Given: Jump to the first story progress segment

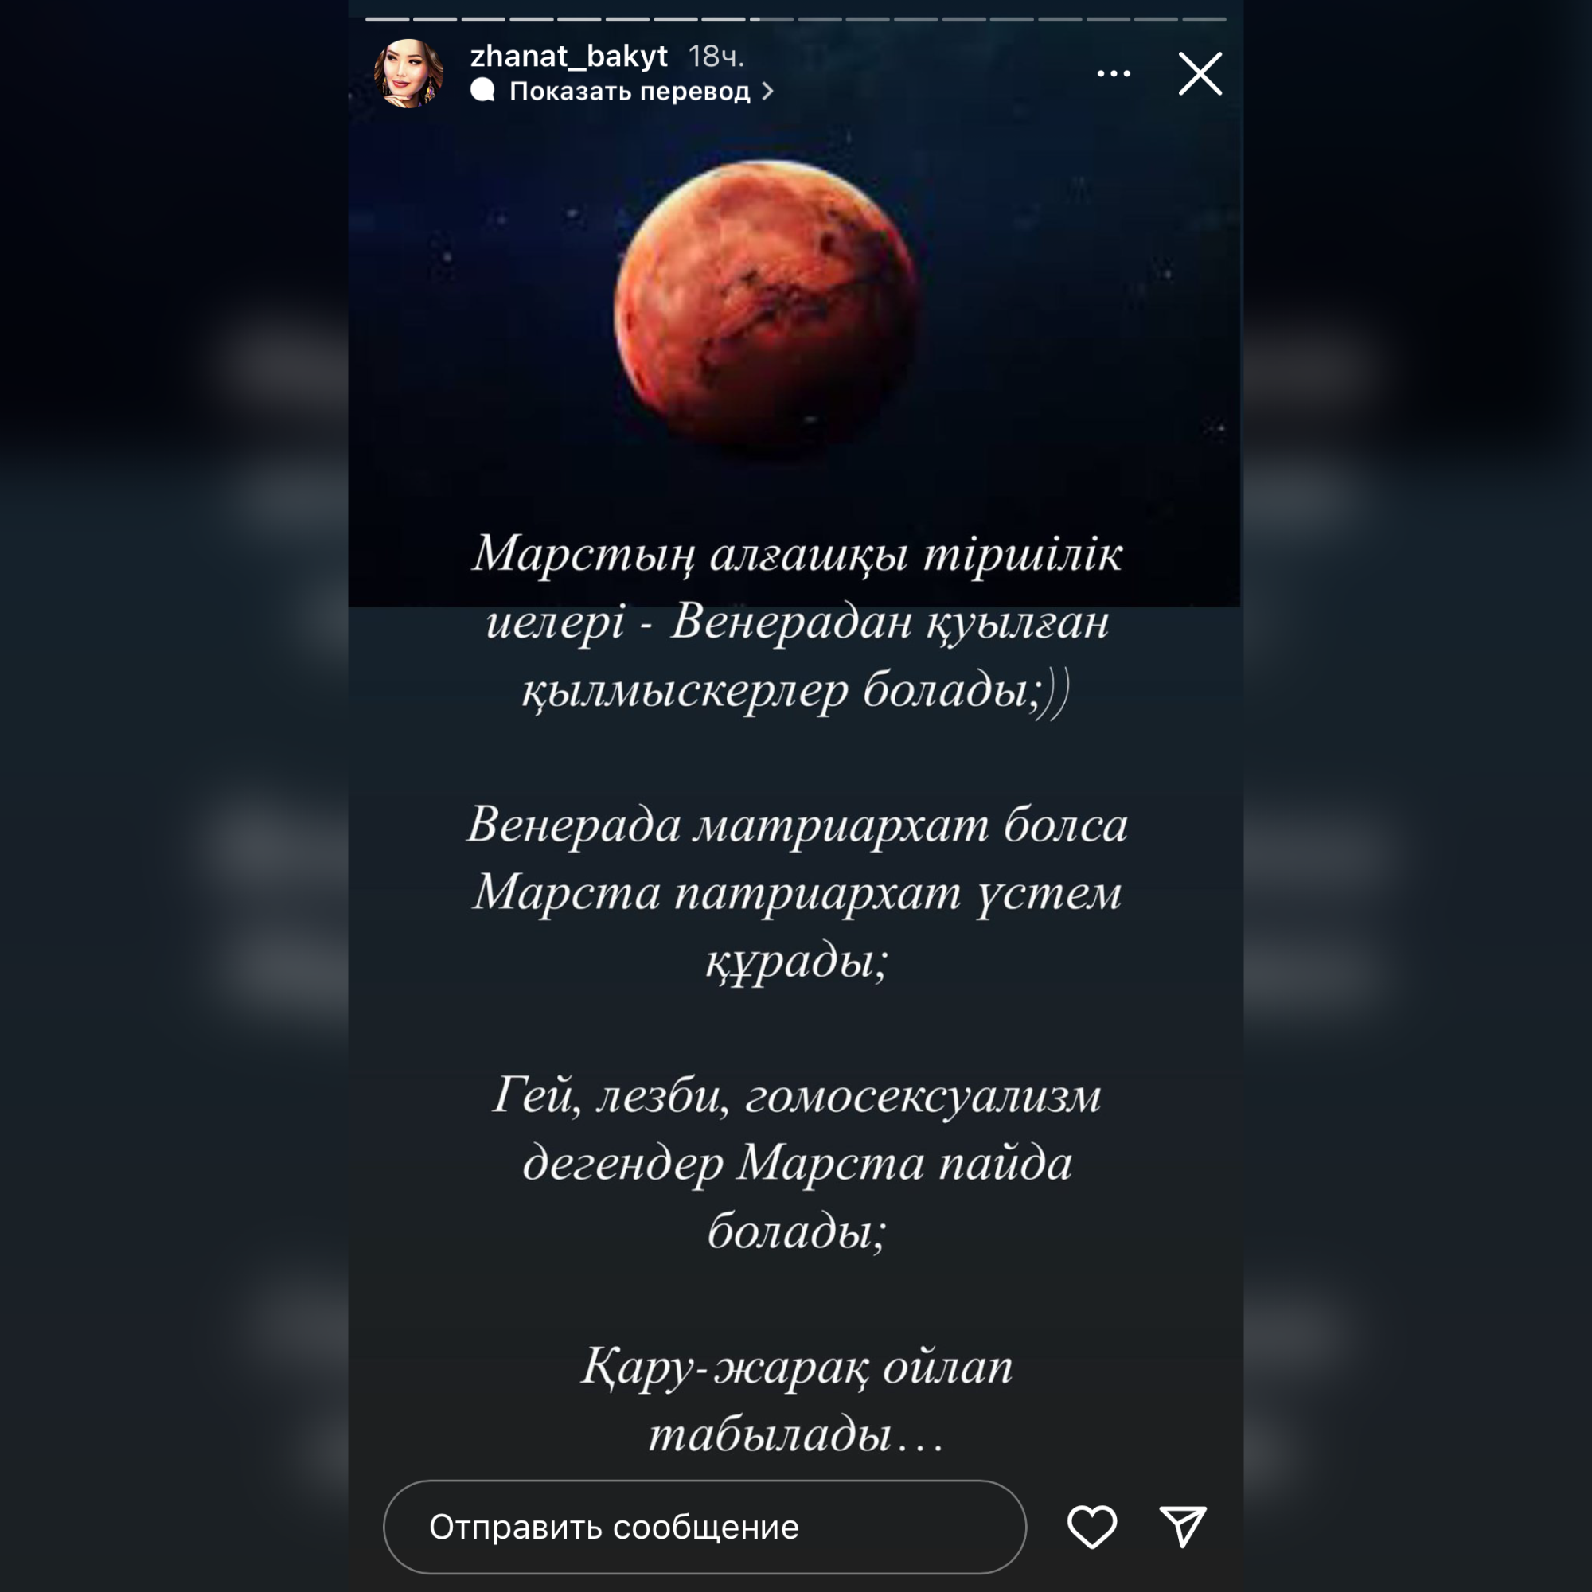Looking at the screenshot, I should 388,19.
